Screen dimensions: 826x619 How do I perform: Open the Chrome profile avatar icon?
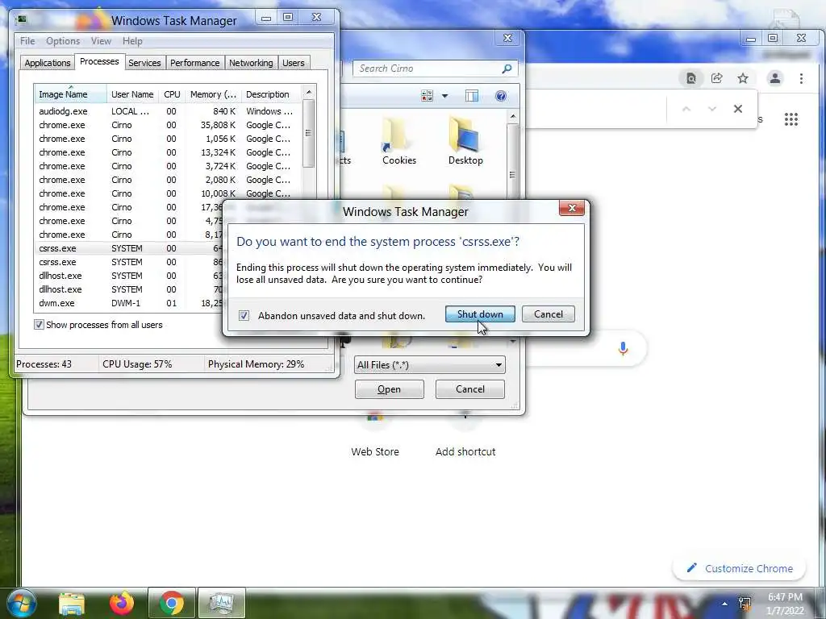(x=775, y=78)
